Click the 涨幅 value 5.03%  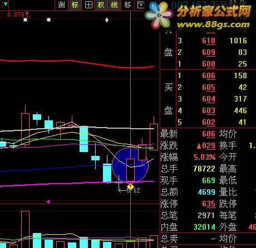click(204, 157)
